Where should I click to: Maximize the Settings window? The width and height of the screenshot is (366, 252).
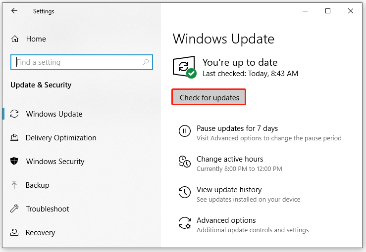[328, 11]
